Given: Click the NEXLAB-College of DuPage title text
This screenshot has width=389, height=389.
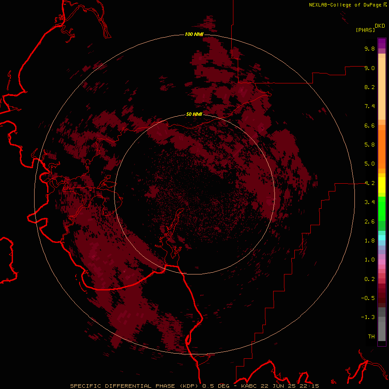Looking at the screenshot, I should coord(345,5).
